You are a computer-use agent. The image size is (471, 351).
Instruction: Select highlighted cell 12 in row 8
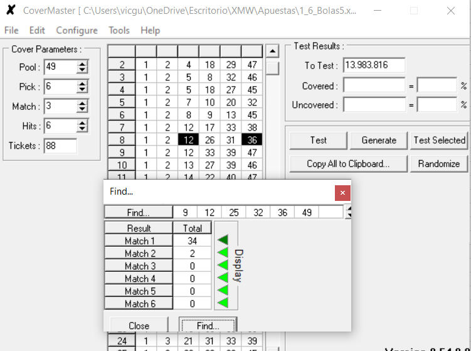tap(188, 140)
